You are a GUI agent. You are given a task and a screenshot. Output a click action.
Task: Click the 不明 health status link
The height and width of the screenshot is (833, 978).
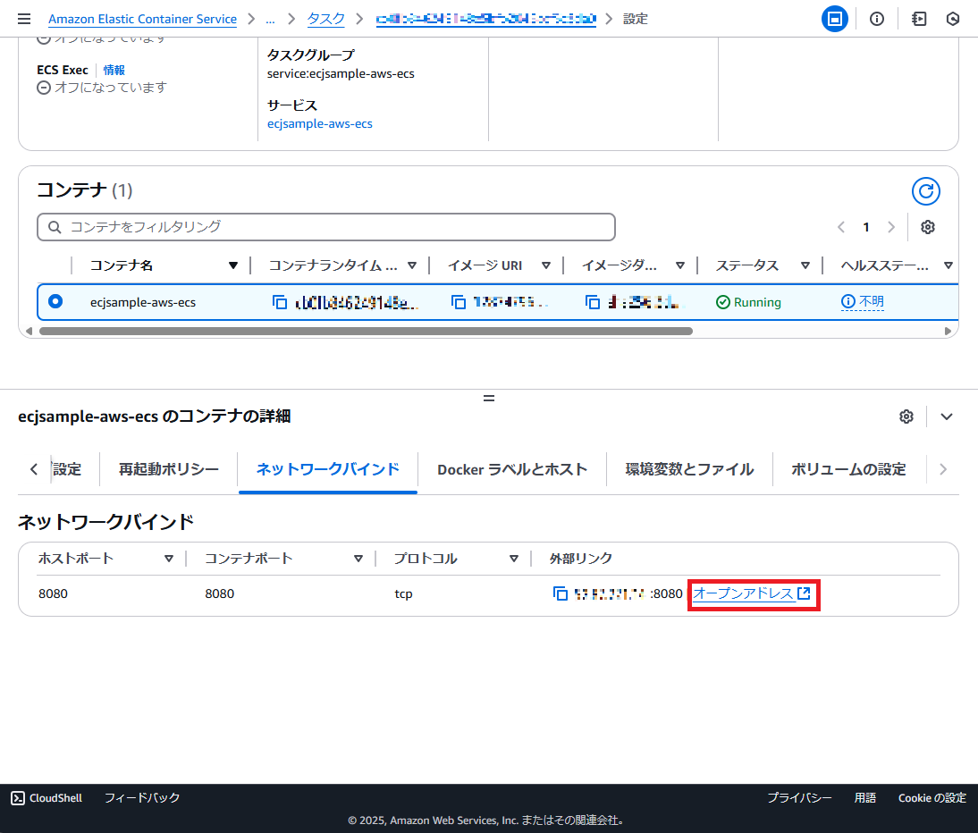coord(872,302)
